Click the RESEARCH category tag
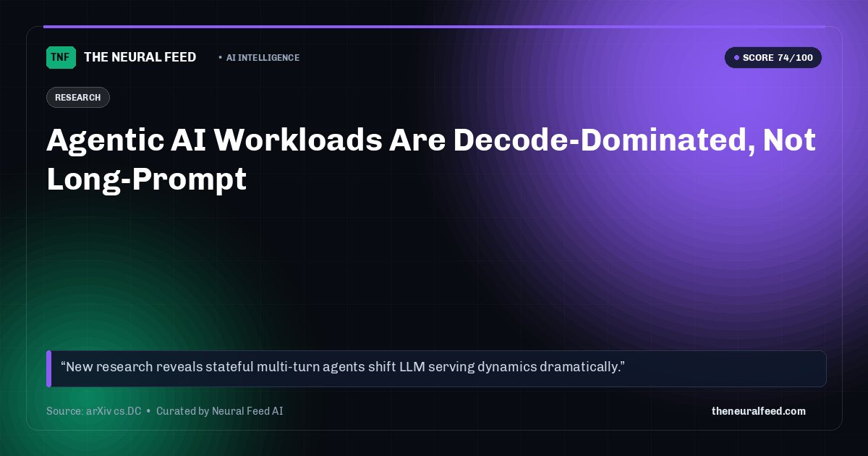 tap(78, 97)
